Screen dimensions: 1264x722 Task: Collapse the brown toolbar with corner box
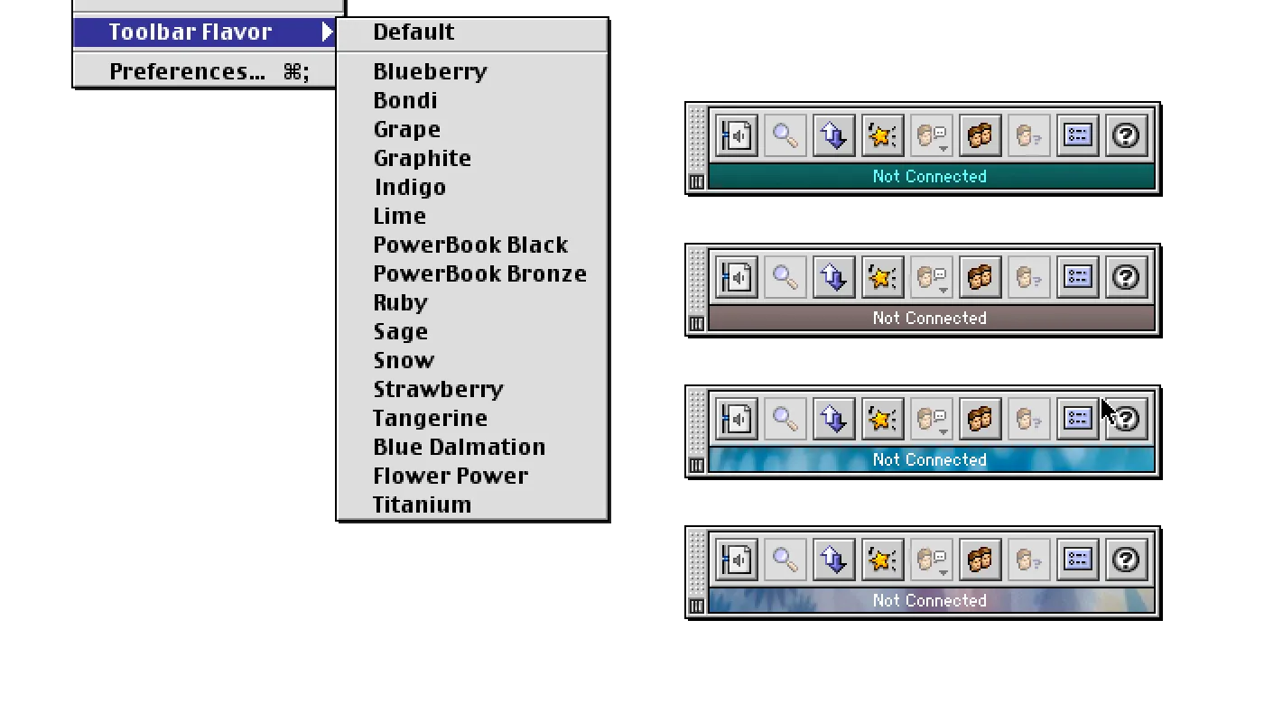[x=696, y=324]
